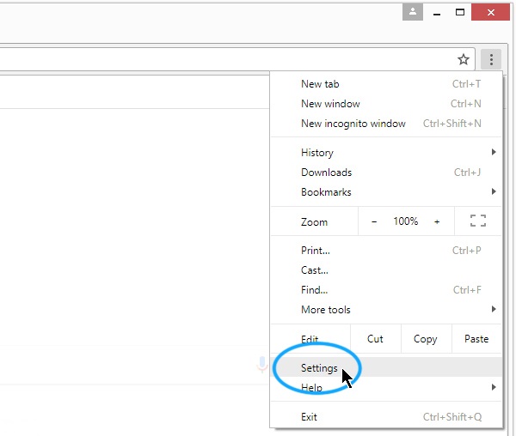Click the Paste button in Edit row
This screenshot has height=436, width=516.
476,339
